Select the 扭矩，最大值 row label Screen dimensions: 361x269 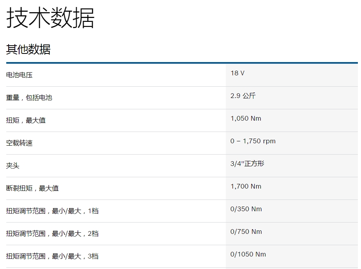tap(26, 120)
